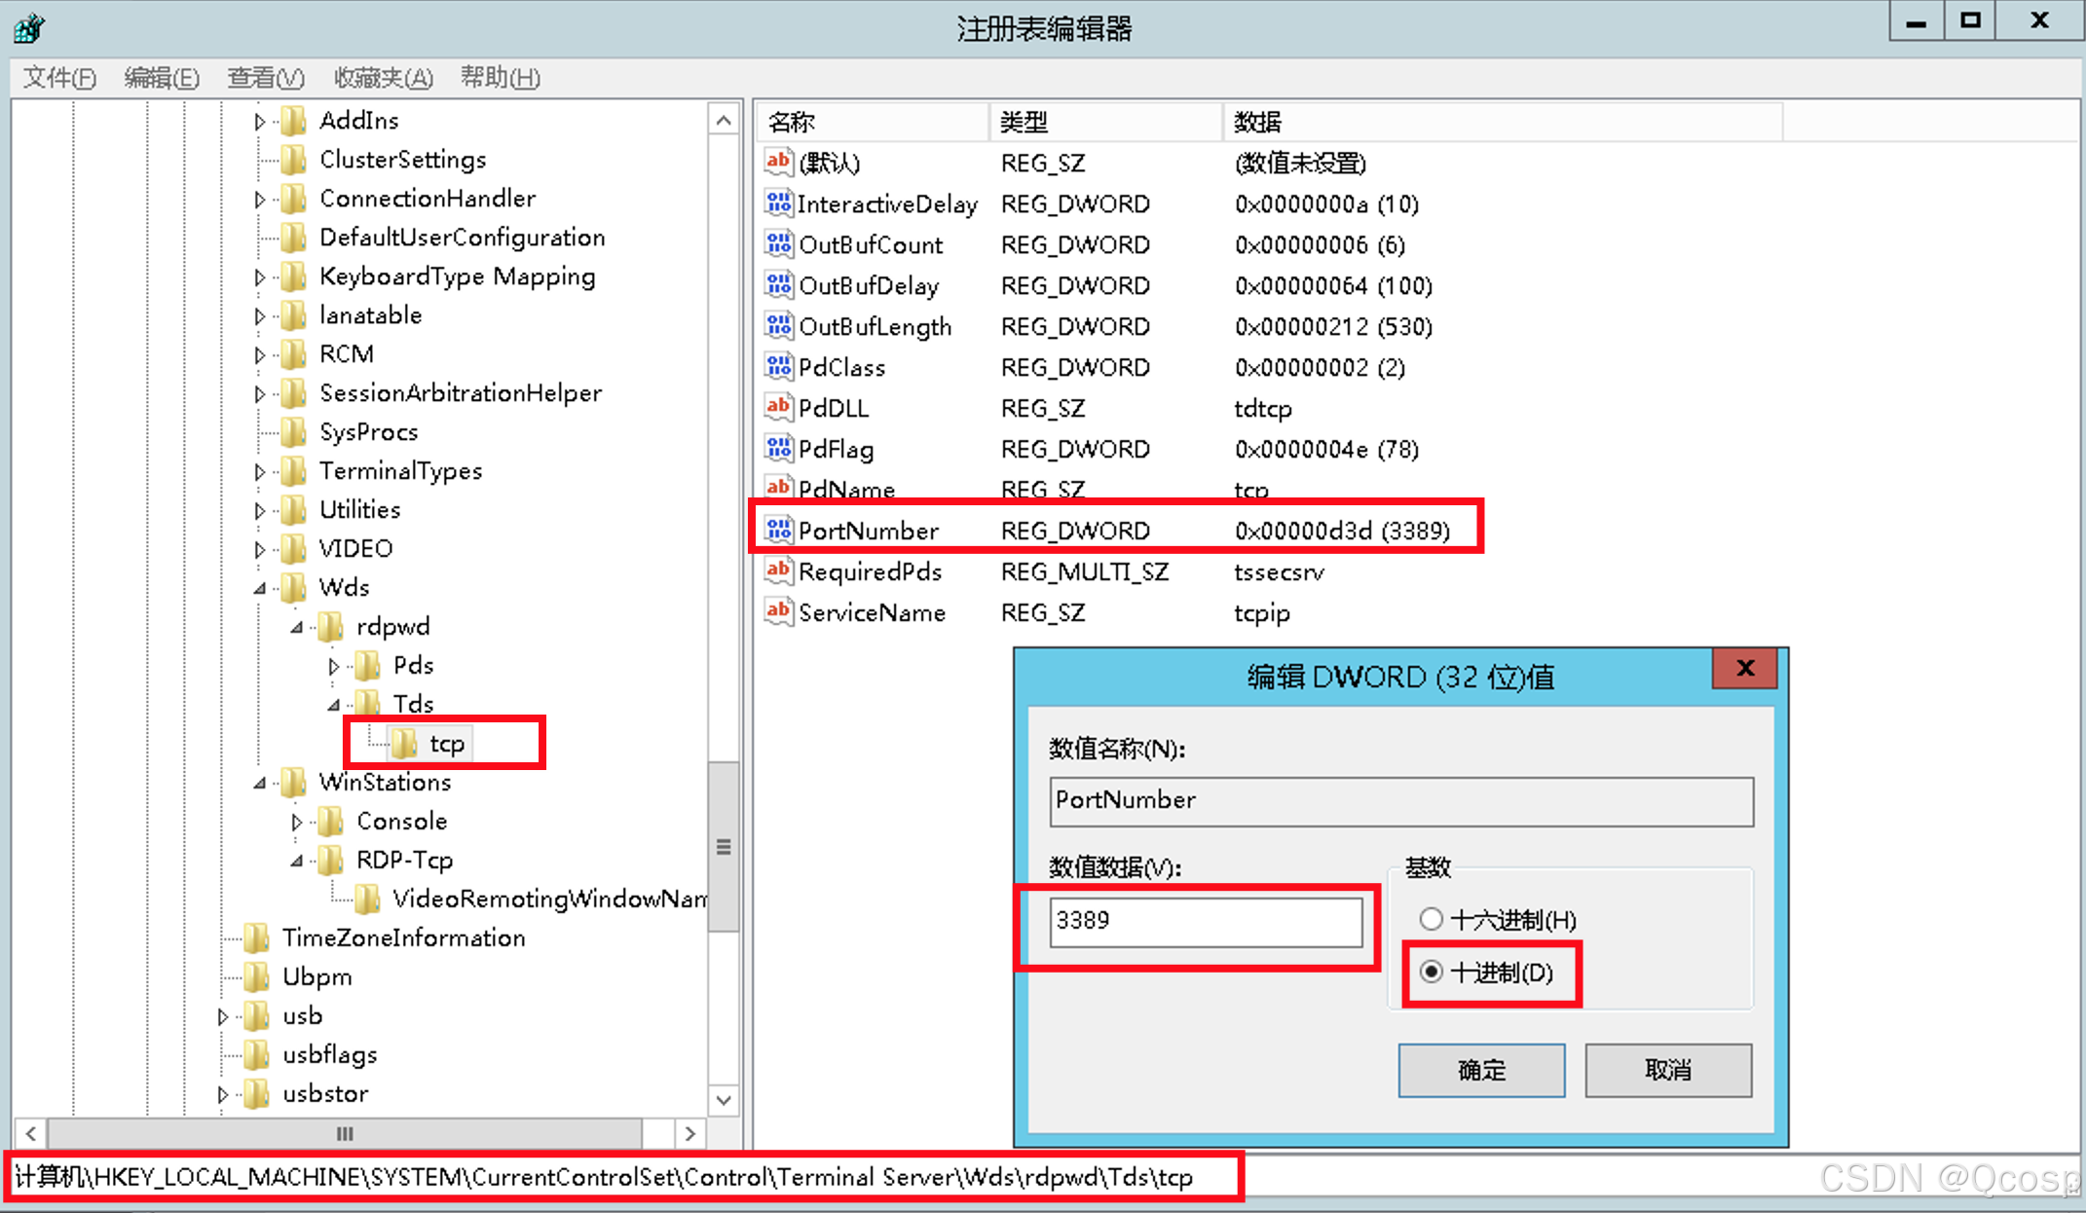Screen dimensions: 2086x1213
Task: Select the hexadecimal (十六进制) base radio button
Action: click(x=1431, y=919)
